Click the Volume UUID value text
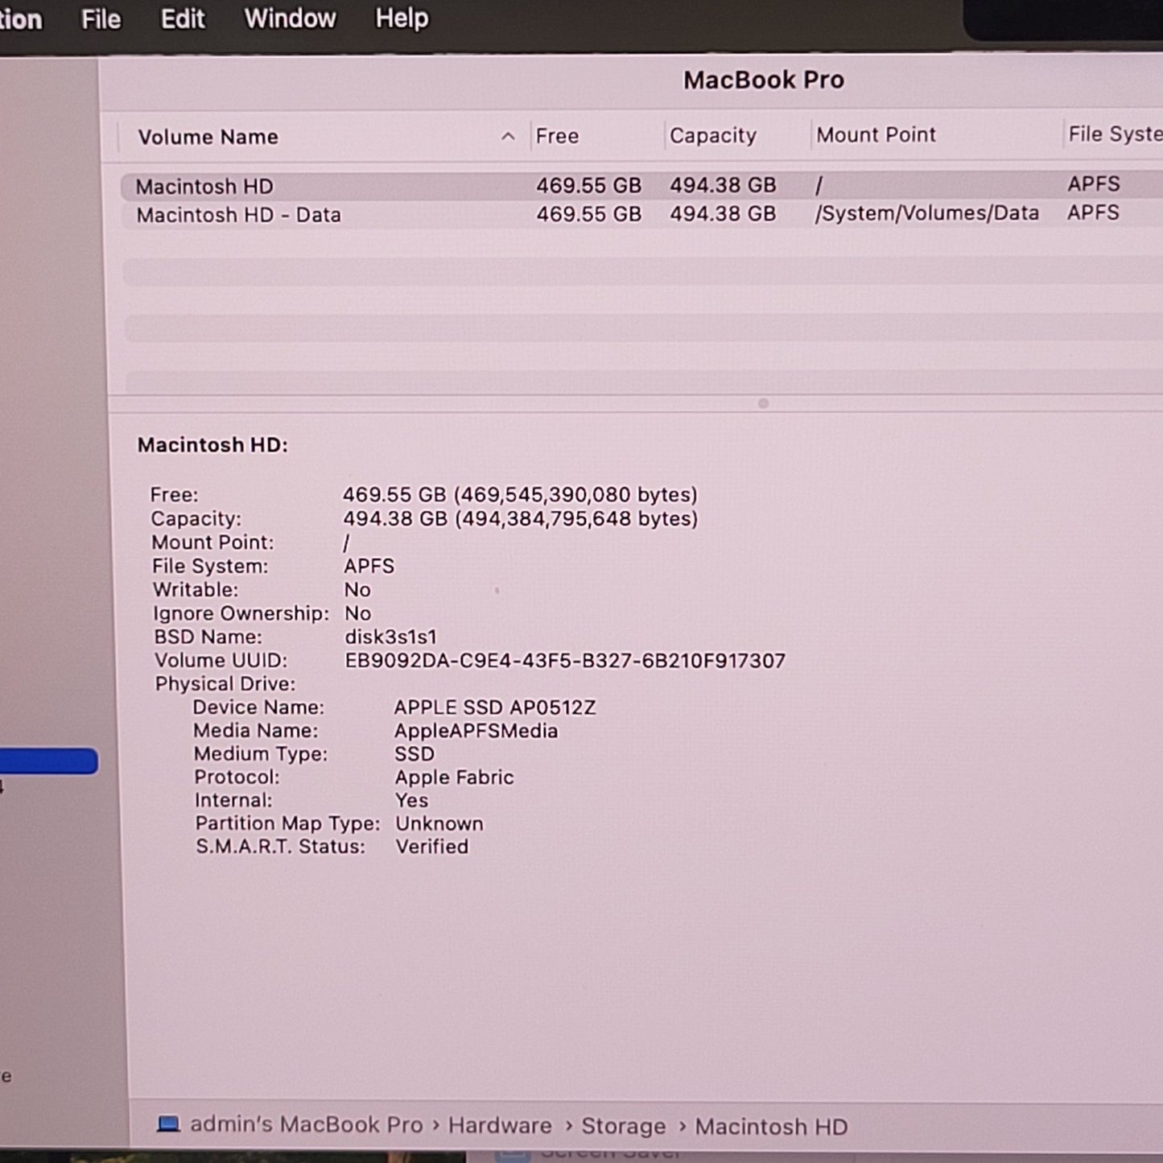1163x1163 pixels. point(564,662)
